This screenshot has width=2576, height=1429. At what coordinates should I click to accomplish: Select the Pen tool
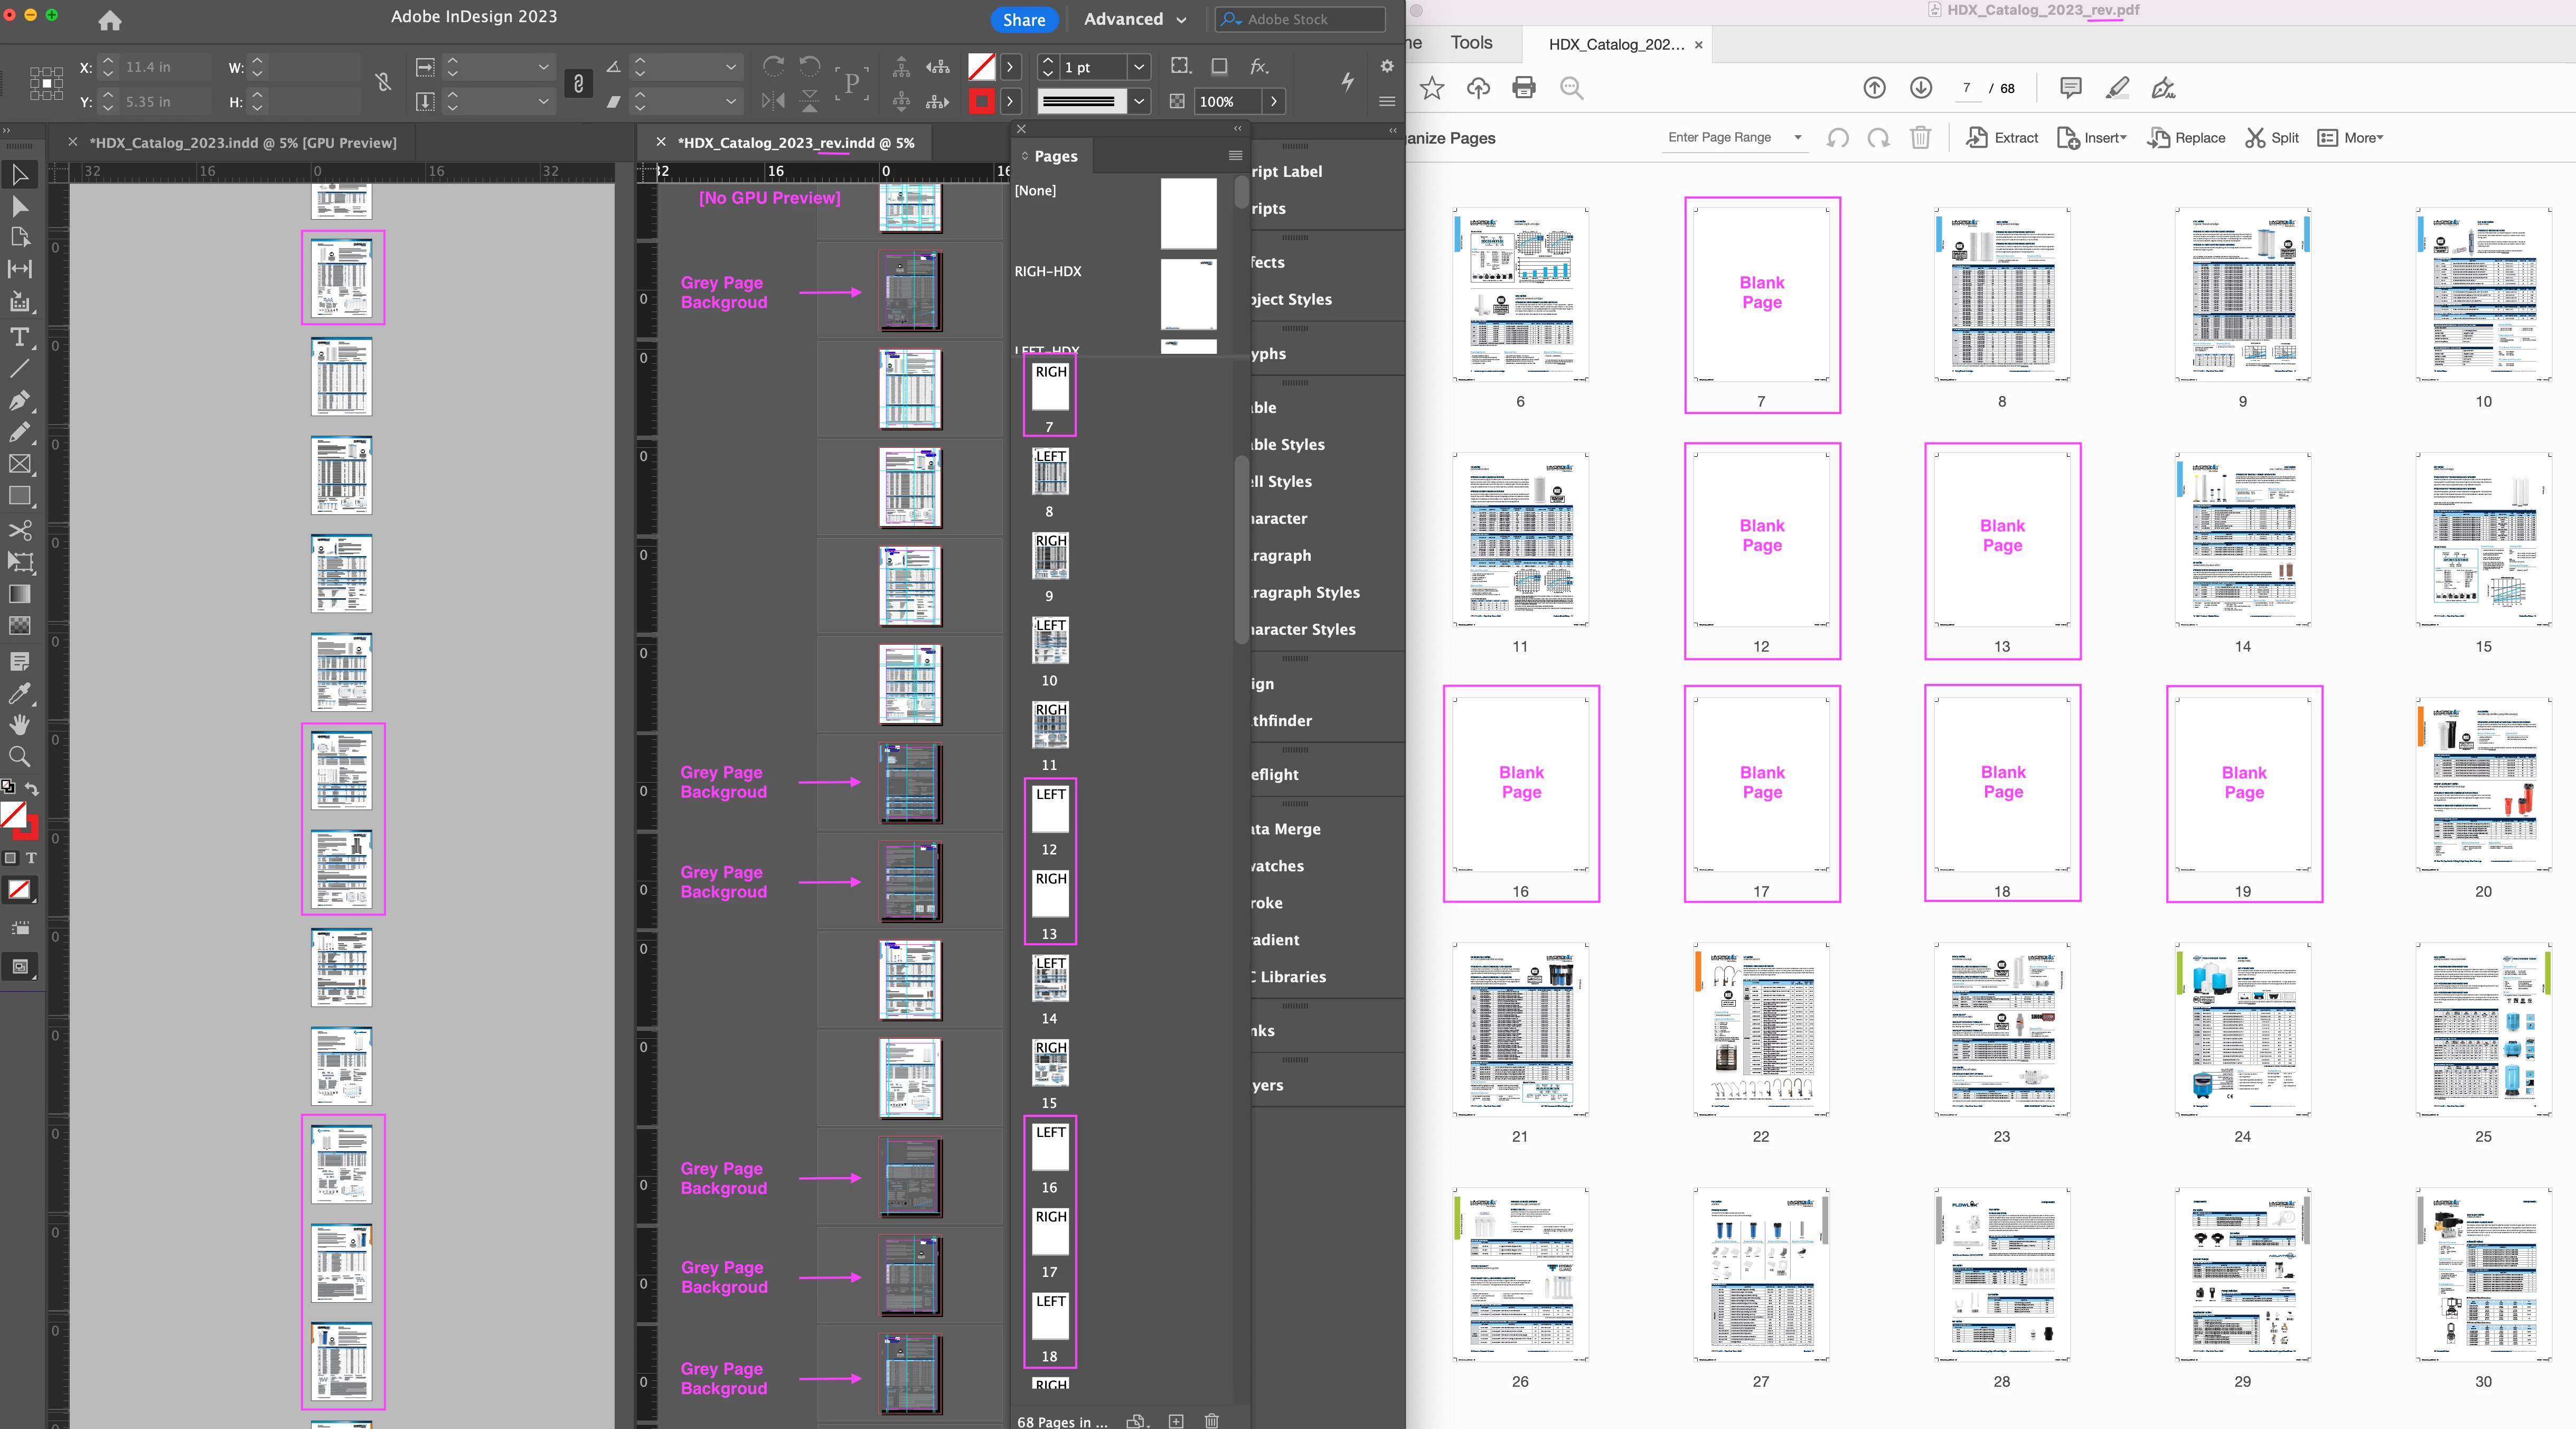pyautogui.click(x=19, y=400)
